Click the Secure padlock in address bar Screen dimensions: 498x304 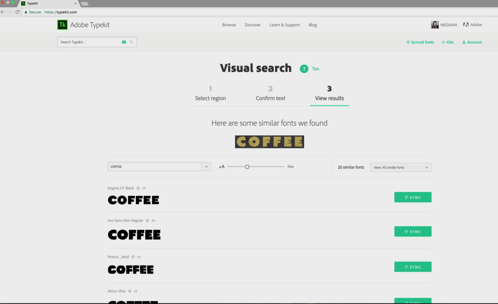point(26,12)
